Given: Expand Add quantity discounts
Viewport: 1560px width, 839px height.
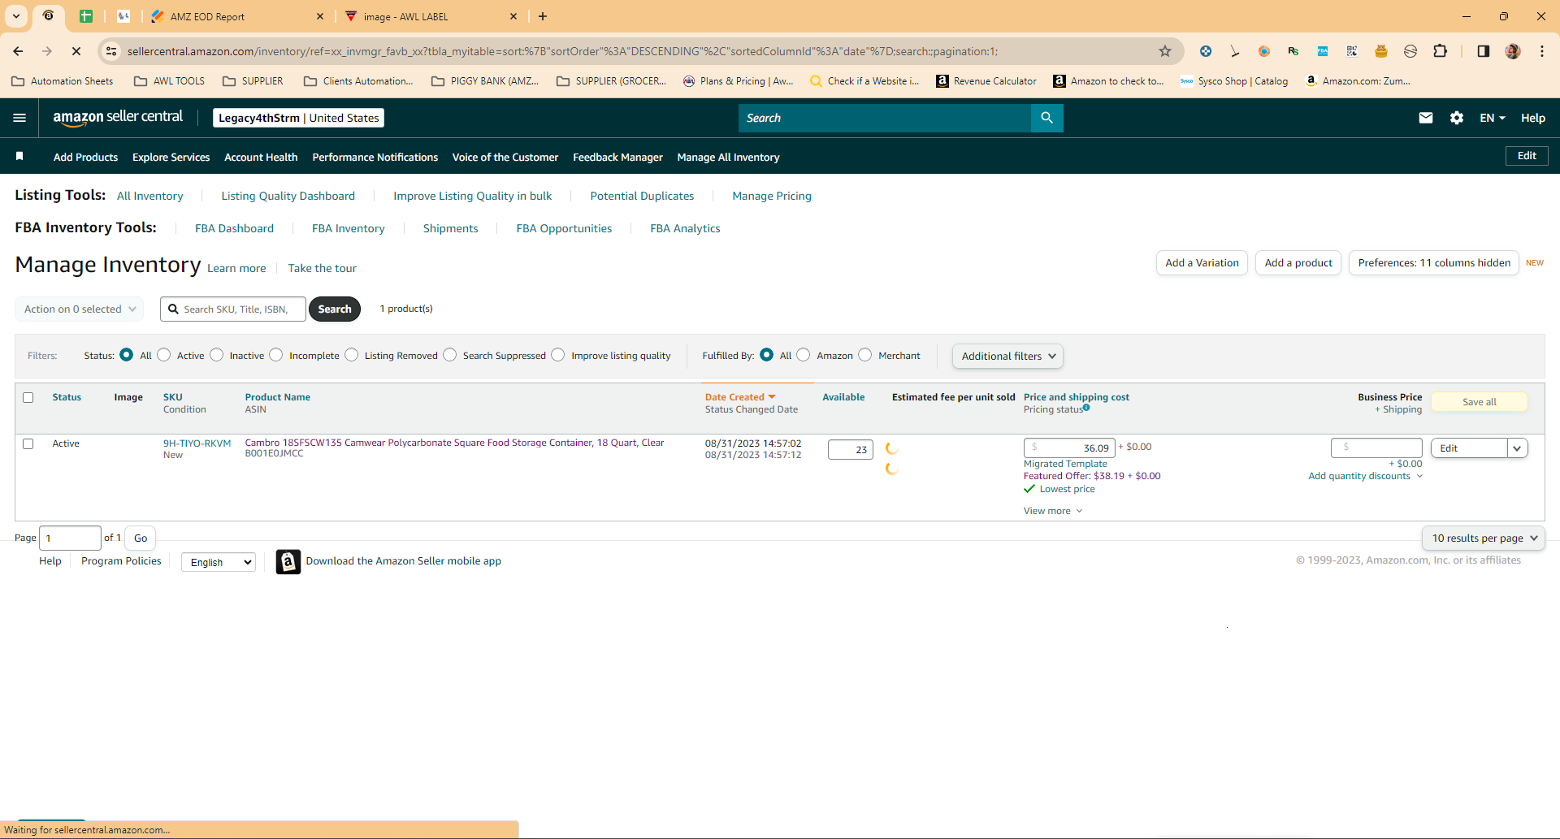Looking at the screenshot, I should tap(1365, 476).
